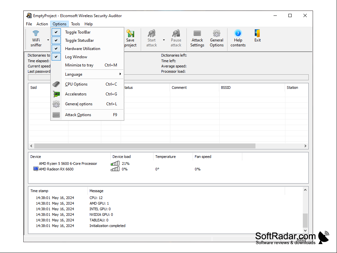
Task: Sort by the Station column header
Action: point(292,88)
